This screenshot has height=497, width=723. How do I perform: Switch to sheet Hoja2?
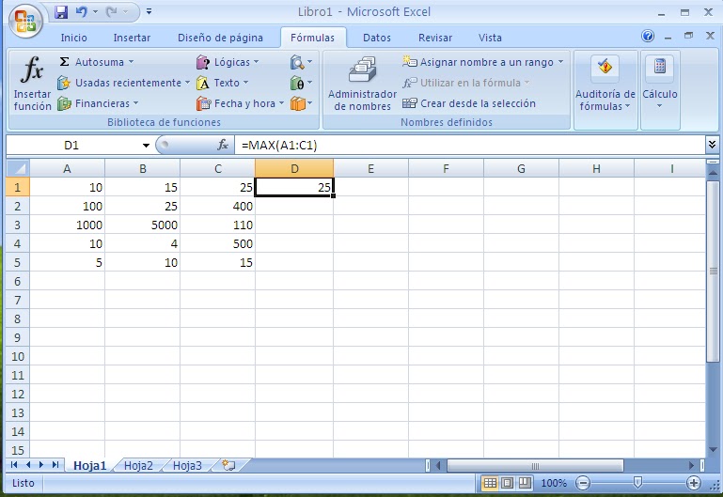tap(138, 466)
